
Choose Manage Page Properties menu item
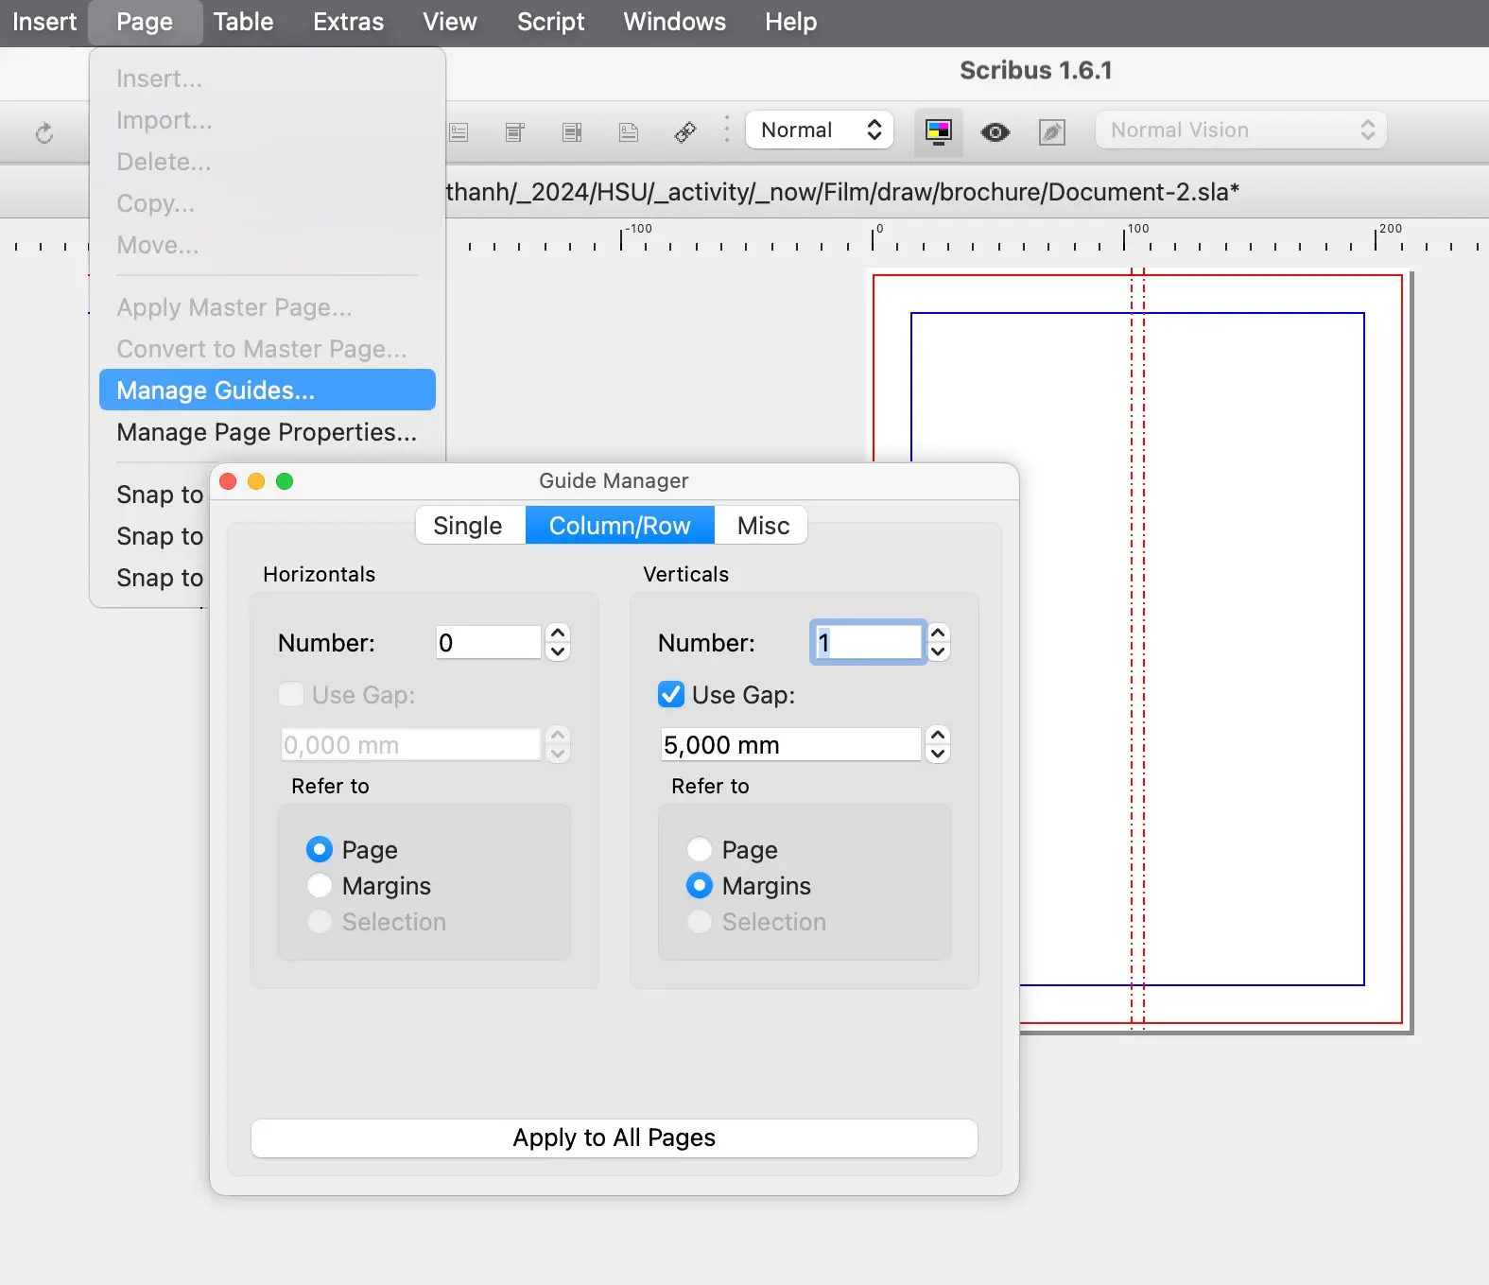click(267, 432)
